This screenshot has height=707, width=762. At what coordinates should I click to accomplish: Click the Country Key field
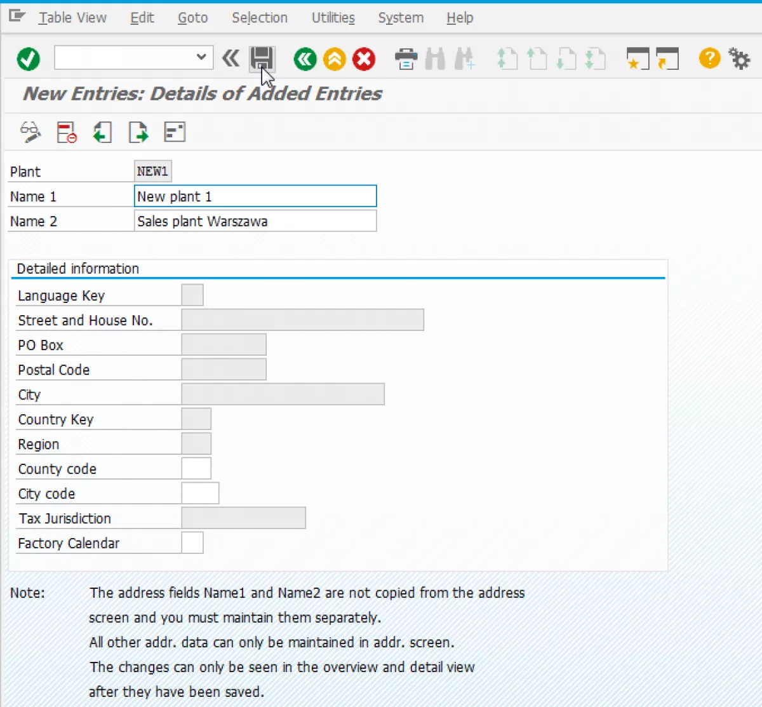click(x=196, y=419)
